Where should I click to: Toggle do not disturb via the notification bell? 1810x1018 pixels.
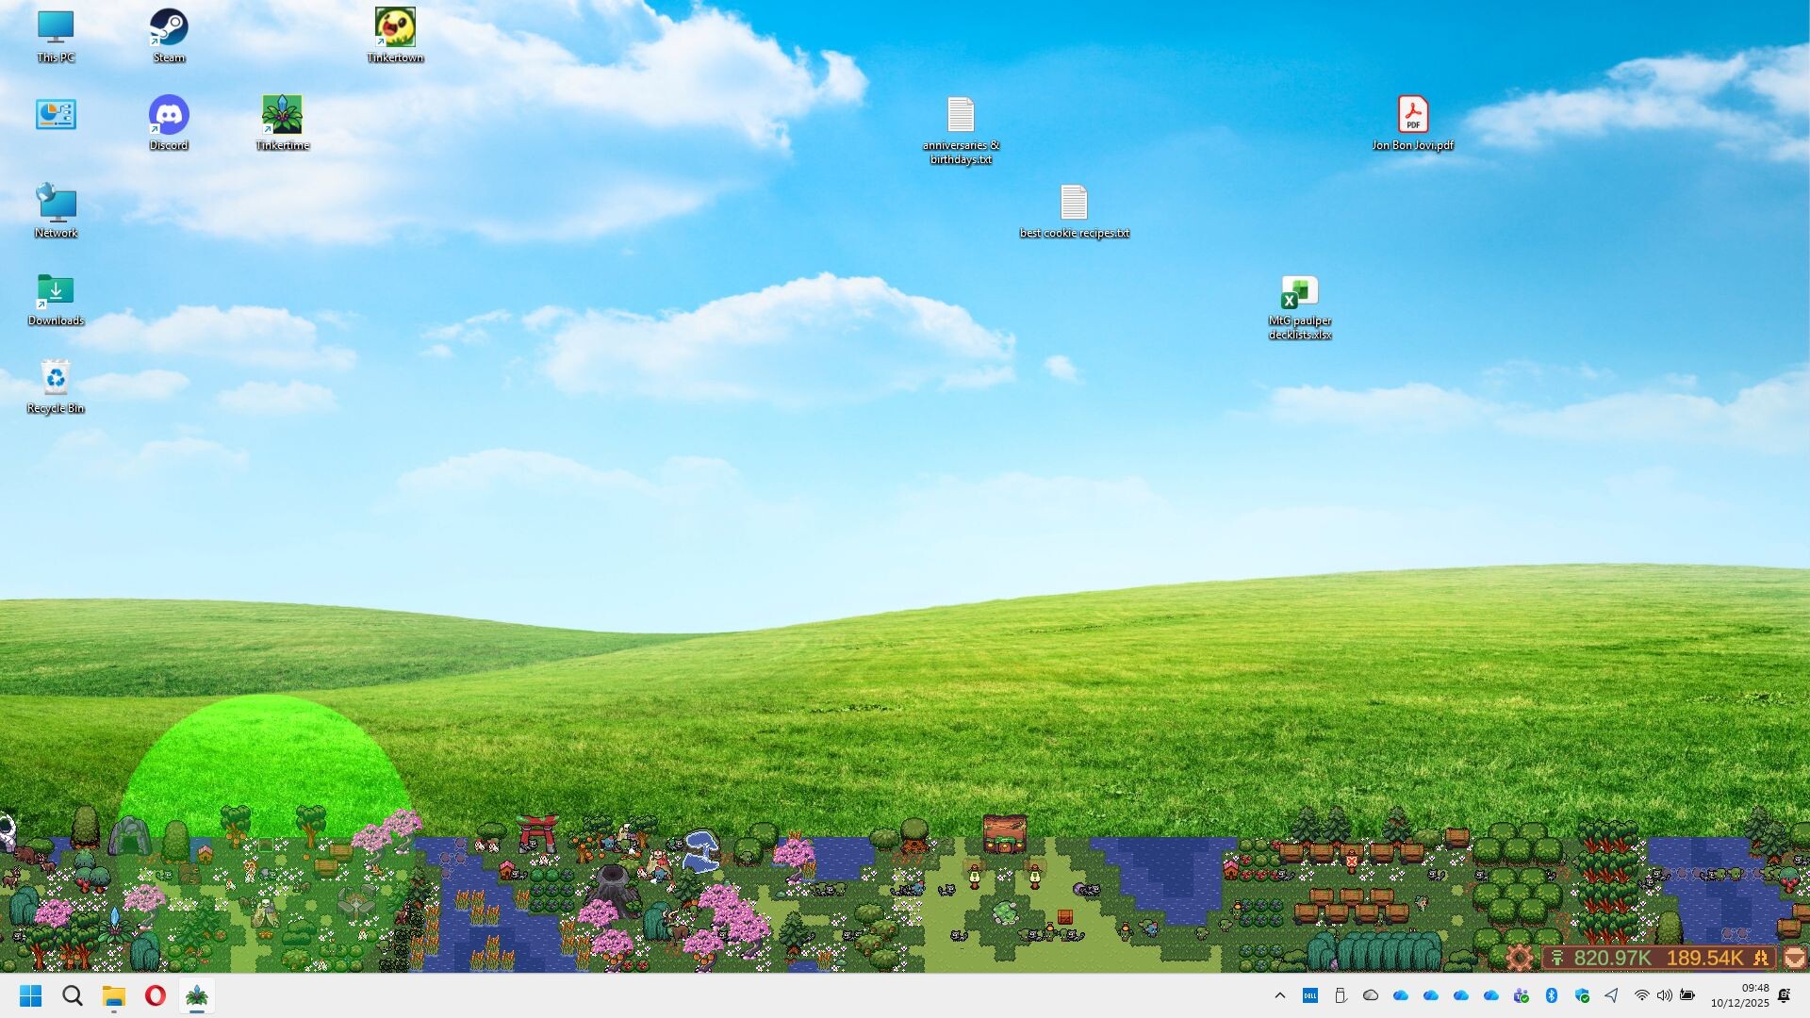click(1785, 995)
